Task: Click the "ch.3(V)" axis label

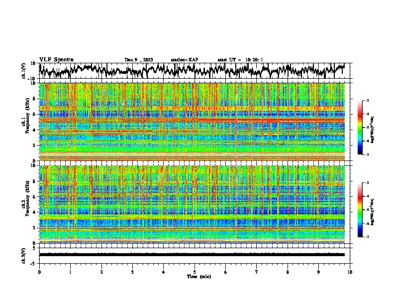Action: [24, 256]
